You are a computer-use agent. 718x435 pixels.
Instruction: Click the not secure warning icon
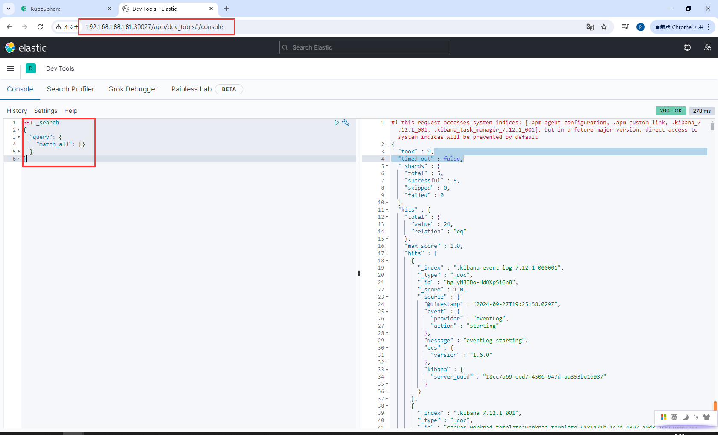(x=59, y=27)
